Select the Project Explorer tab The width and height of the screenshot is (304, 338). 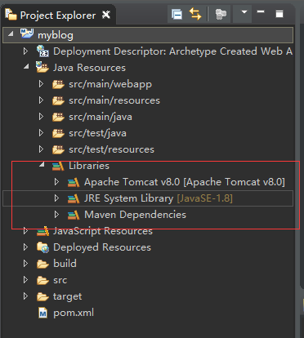58,16
